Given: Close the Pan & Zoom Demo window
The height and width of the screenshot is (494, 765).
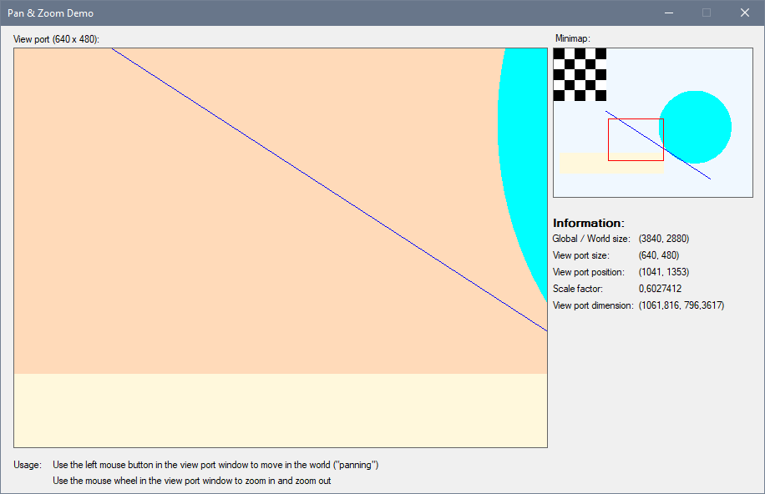Looking at the screenshot, I should point(744,13).
